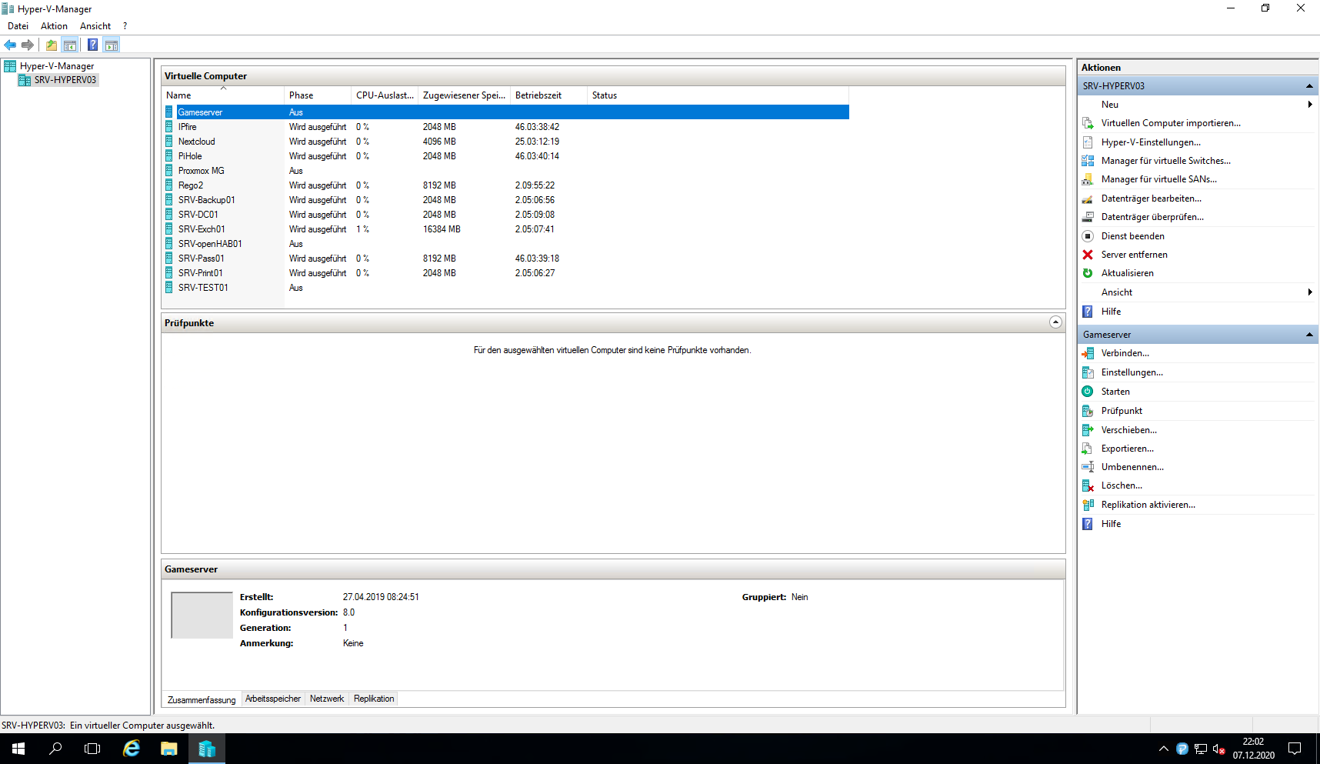The width and height of the screenshot is (1320, 764).
Task: Click the green Aktualisieren refresh icon
Action: [1088, 273]
